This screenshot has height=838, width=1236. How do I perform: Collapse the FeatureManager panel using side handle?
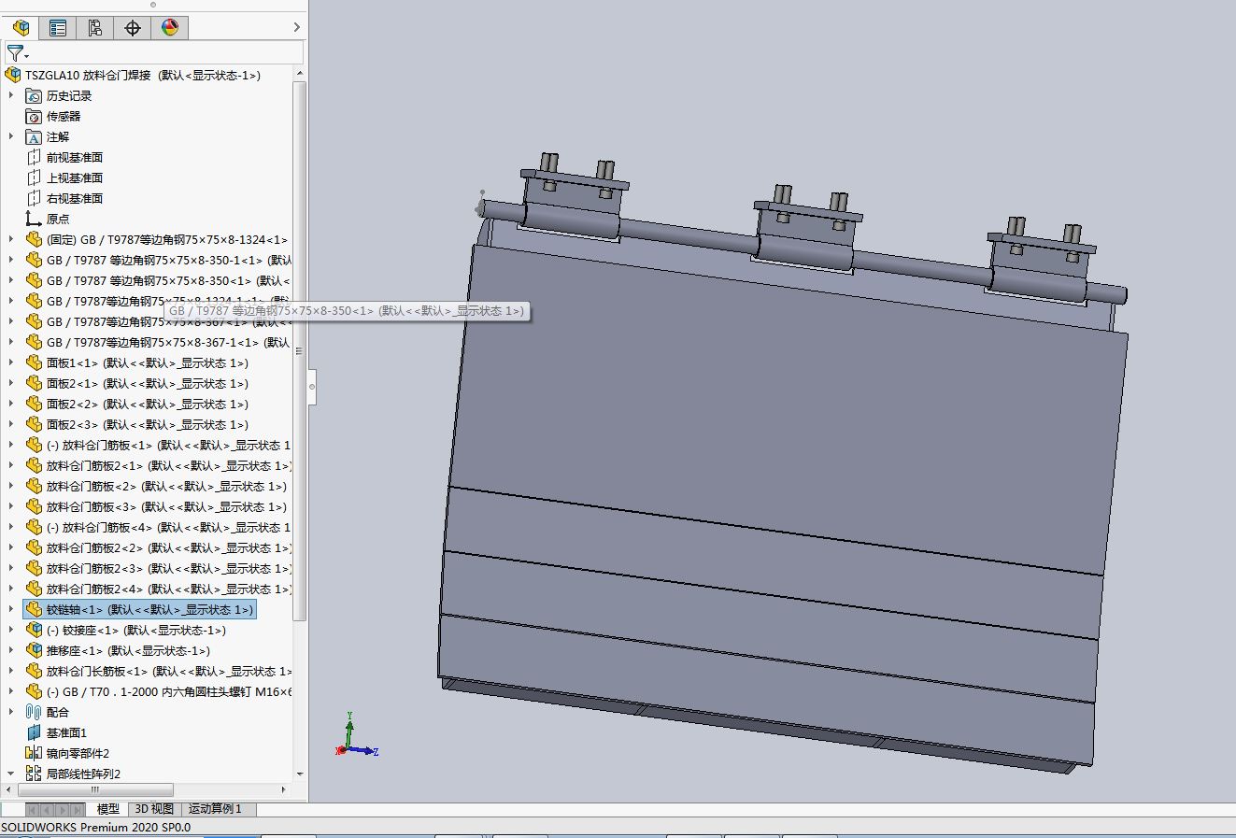click(x=312, y=387)
